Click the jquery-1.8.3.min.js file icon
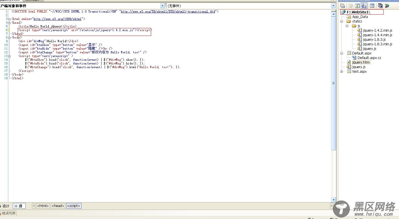Image resolution: width=399 pixels, height=219 pixels. (360, 44)
